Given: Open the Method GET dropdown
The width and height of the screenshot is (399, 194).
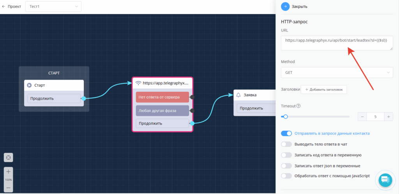Looking at the screenshot, I should [x=337, y=72].
